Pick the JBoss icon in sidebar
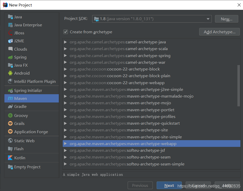The image size is (243, 191). pos(10,33)
